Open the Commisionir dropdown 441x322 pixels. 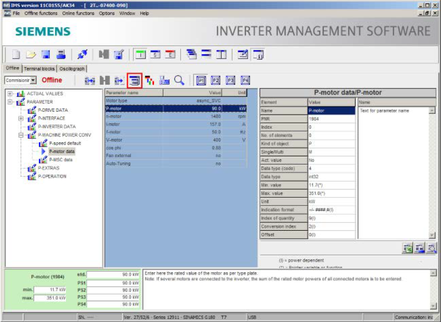click(33, 80)
